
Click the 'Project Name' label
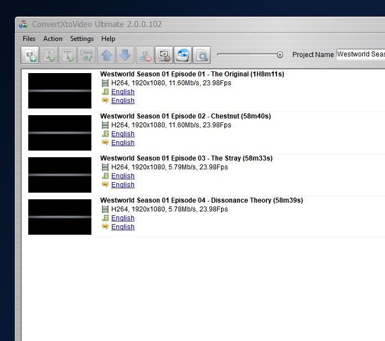point(313,54)
